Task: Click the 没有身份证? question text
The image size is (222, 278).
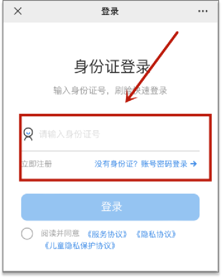Action: click(116, 164)
